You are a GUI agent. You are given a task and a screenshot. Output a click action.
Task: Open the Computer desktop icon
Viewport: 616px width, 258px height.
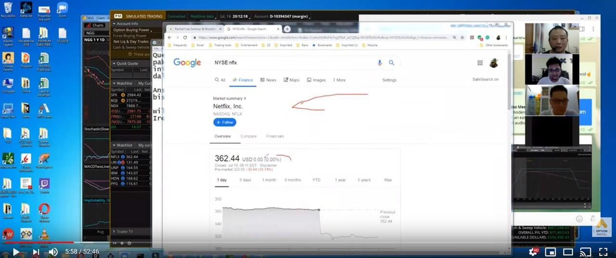(x=8, y=85)
